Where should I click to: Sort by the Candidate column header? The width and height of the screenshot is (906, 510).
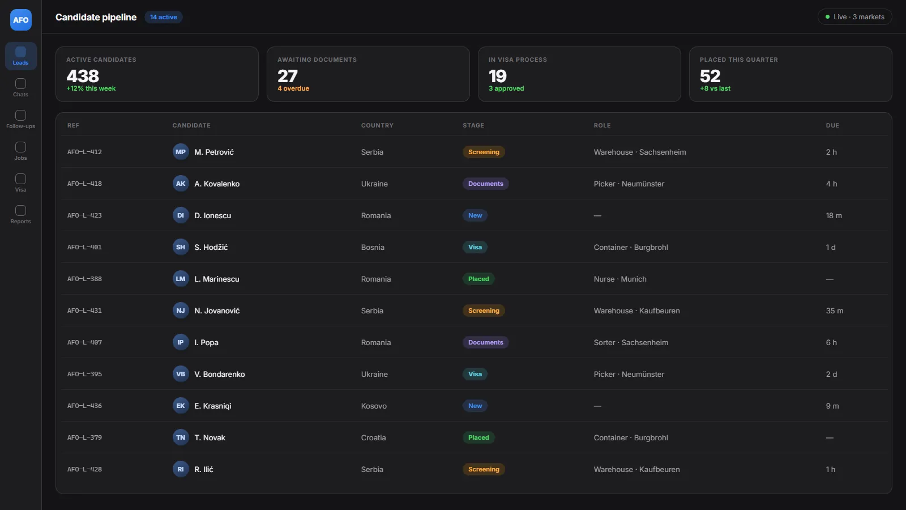pyautogui.click(x=191, y=125)
